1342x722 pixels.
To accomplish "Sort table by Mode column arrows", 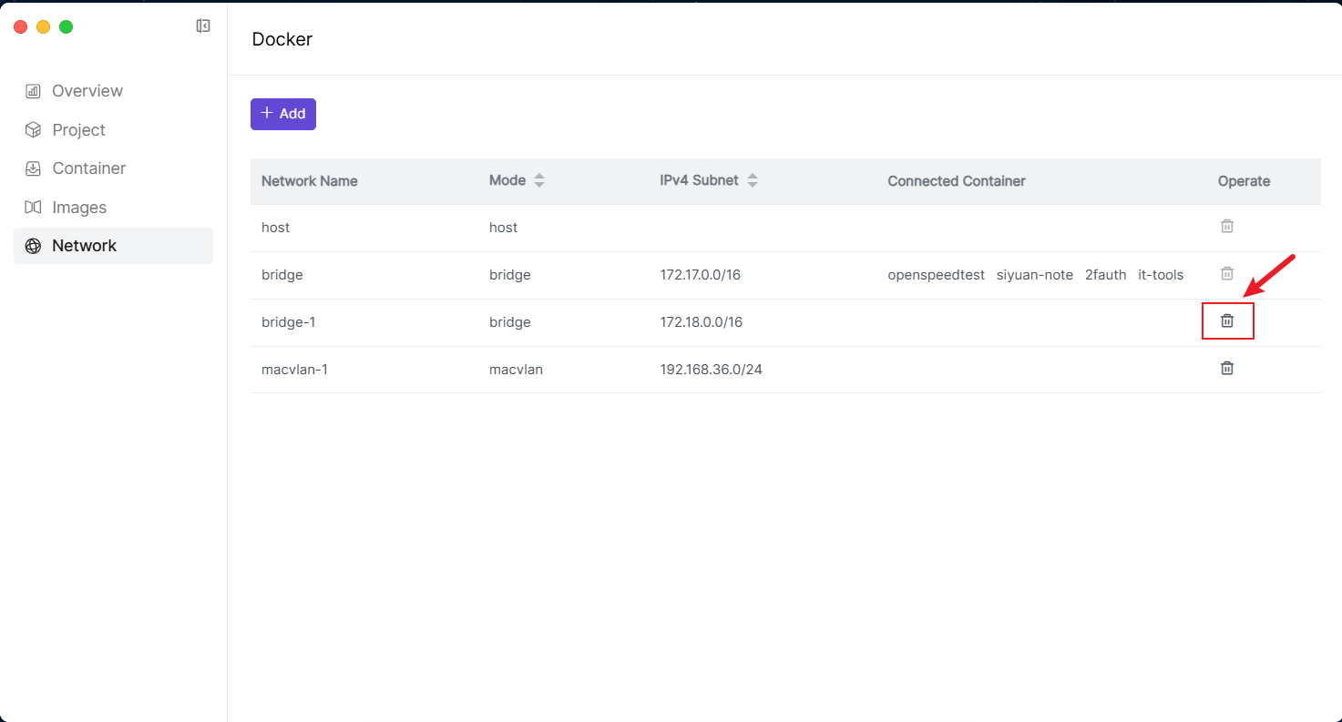I will point(539,180).
